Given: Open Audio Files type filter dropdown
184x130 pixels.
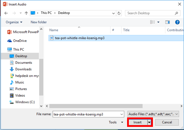Looking at the screenshot, I should tap(153, 114).
